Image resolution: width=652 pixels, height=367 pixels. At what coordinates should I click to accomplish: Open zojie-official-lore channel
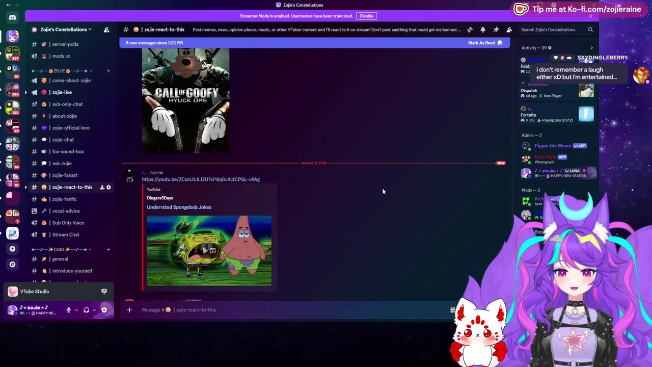point(71,128)
